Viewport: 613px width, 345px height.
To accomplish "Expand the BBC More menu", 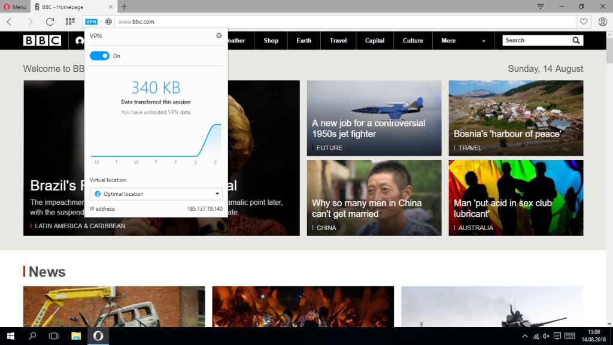I will (x=463, y=41).
